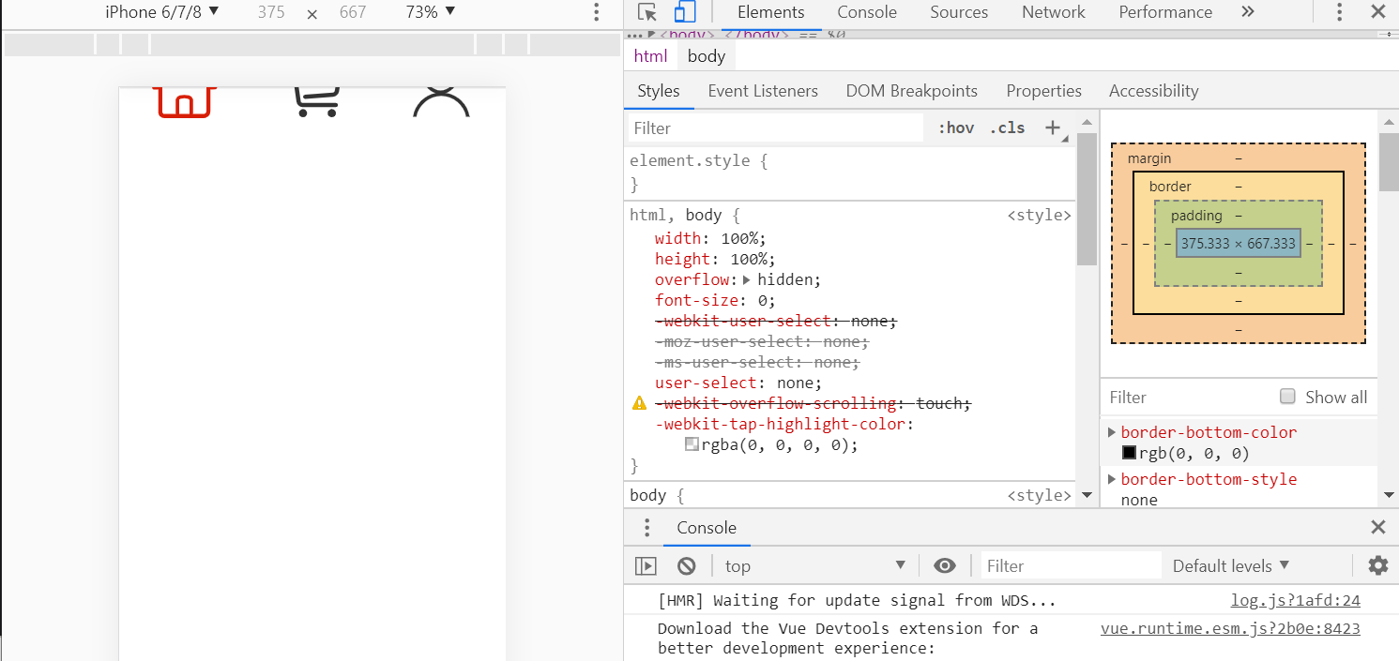Click the user-select: none declaration
Image resolution: width=1399 pixels, height=661 pixels.
(738, 383)
